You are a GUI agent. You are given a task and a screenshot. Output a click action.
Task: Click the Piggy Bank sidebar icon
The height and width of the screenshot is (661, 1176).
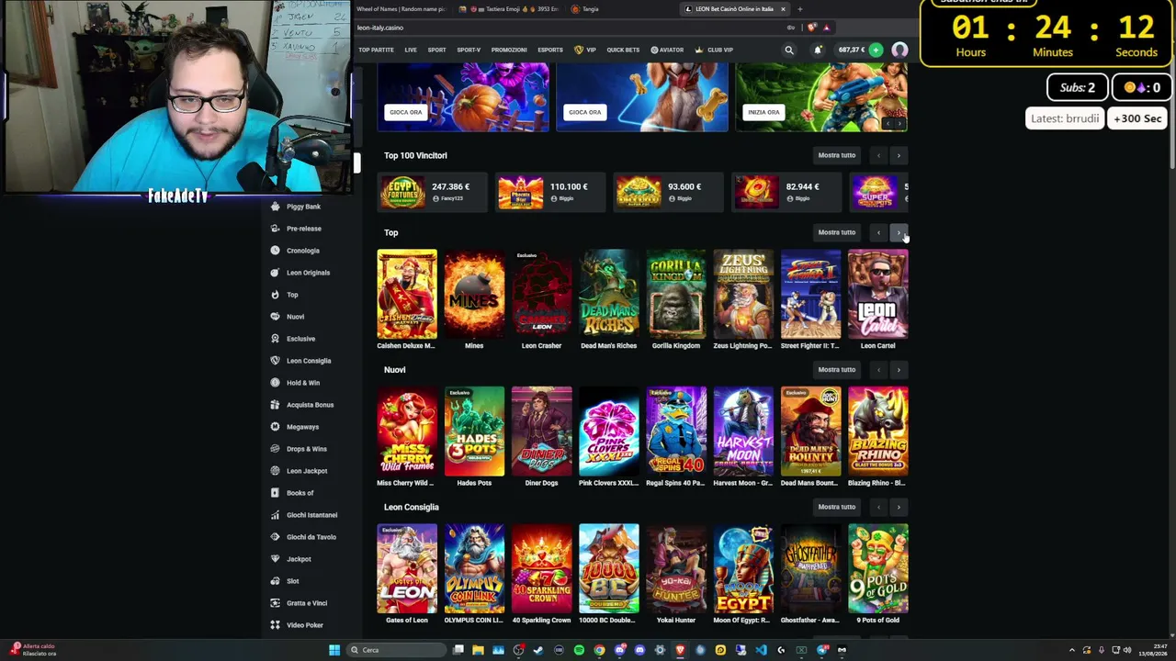[276, 207]
